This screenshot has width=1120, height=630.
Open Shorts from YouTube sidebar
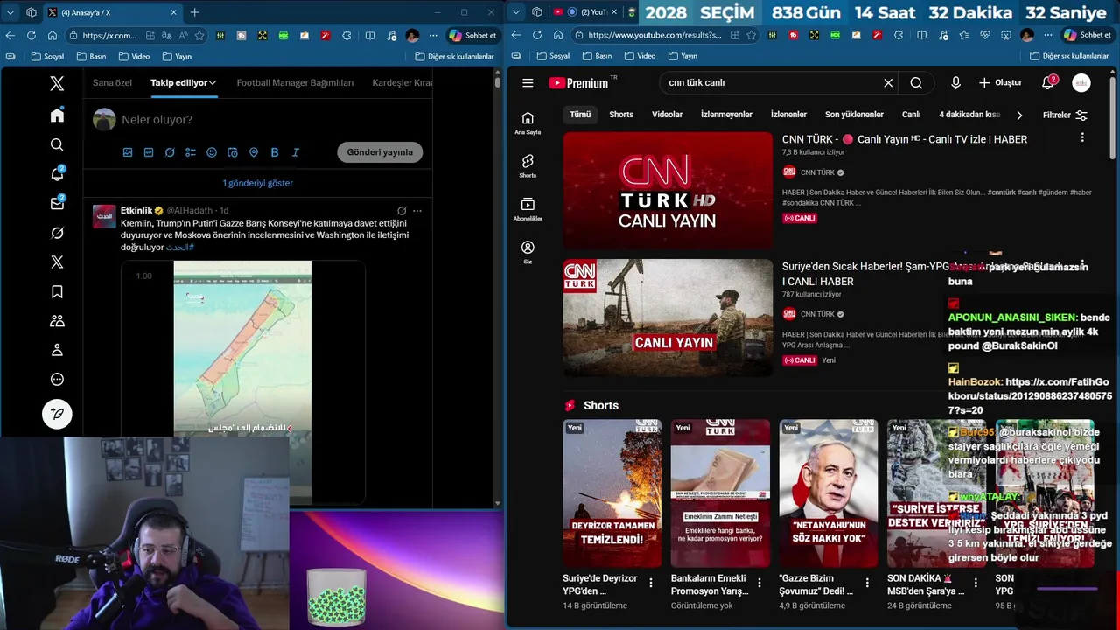[528, 166]
